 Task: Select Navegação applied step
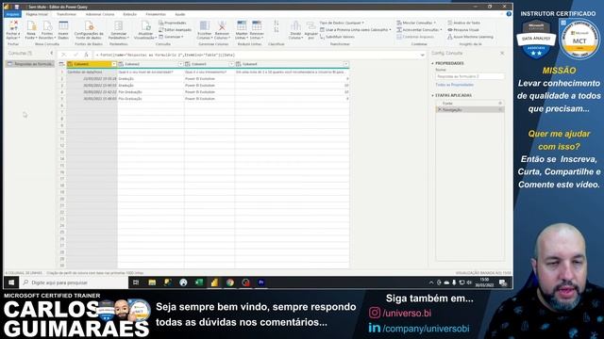pos(470,110)
